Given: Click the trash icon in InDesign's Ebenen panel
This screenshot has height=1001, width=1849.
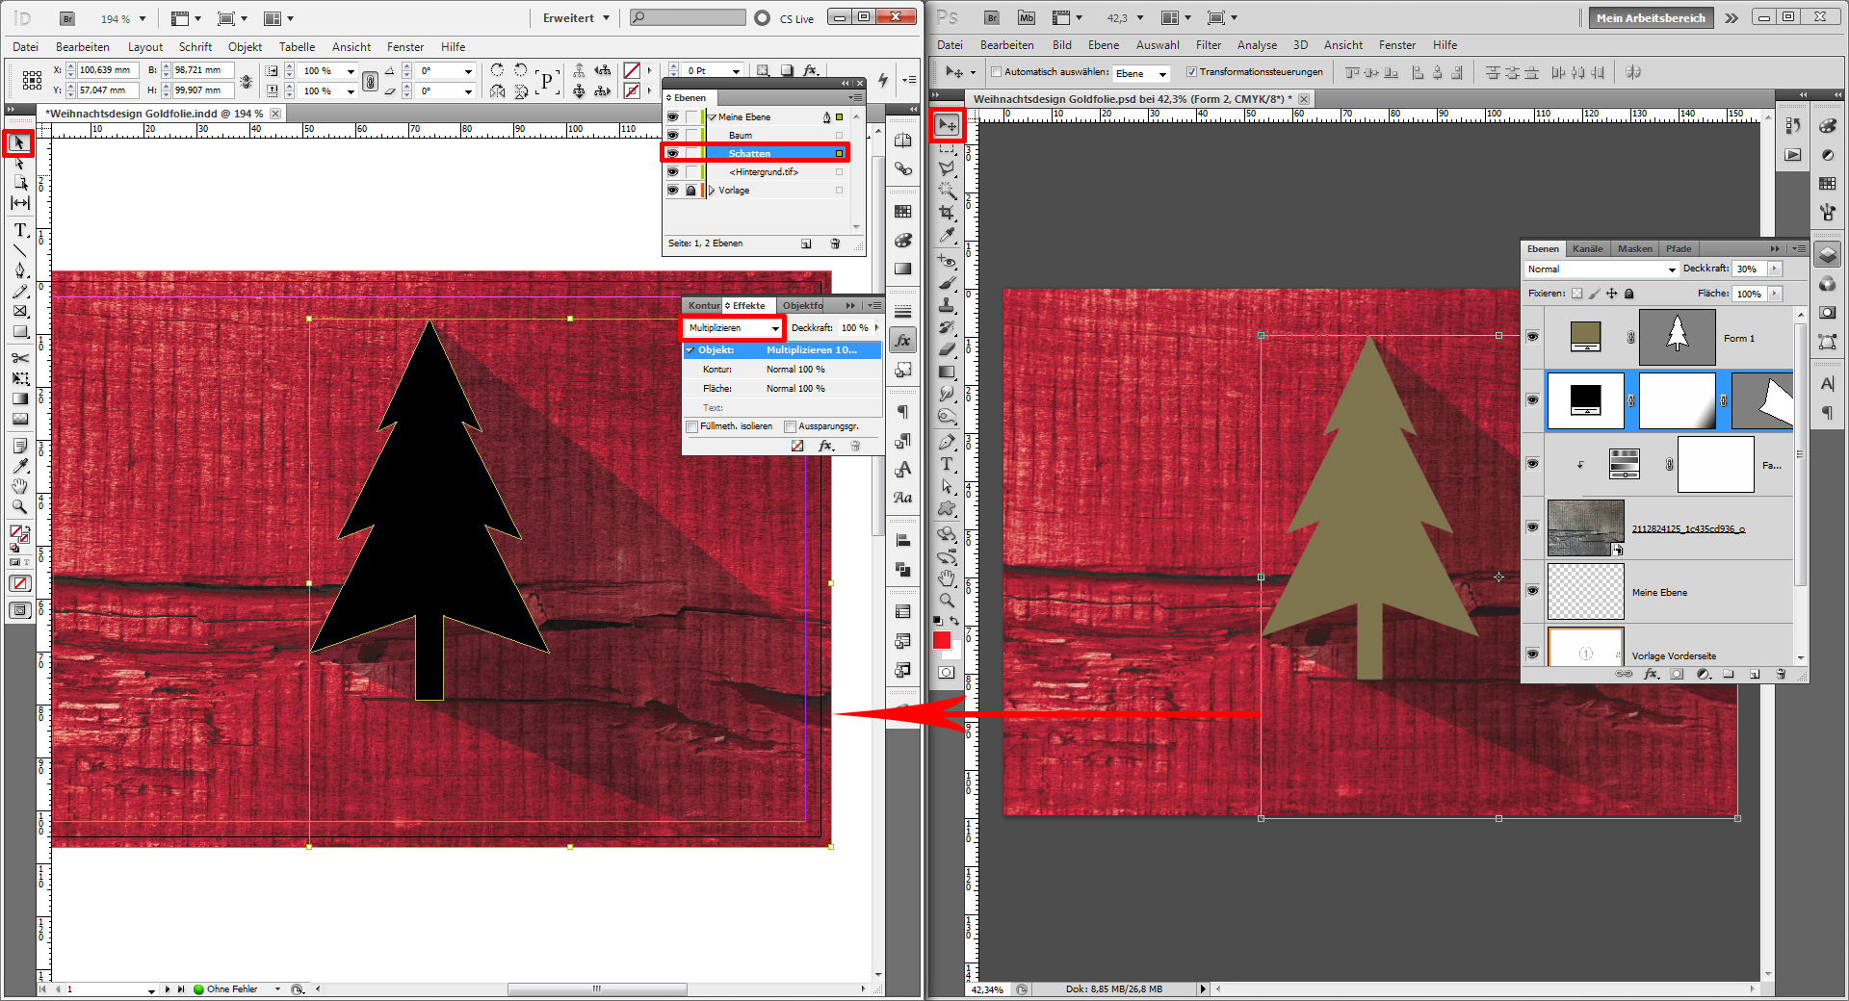Looking at the screenshot, I should click(835, 244).
